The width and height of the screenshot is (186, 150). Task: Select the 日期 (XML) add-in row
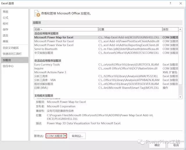pos(106,88)
